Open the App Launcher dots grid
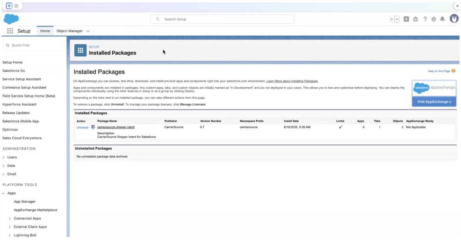 point(10,31)
